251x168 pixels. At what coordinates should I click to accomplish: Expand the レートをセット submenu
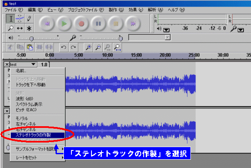click(38, 158)
